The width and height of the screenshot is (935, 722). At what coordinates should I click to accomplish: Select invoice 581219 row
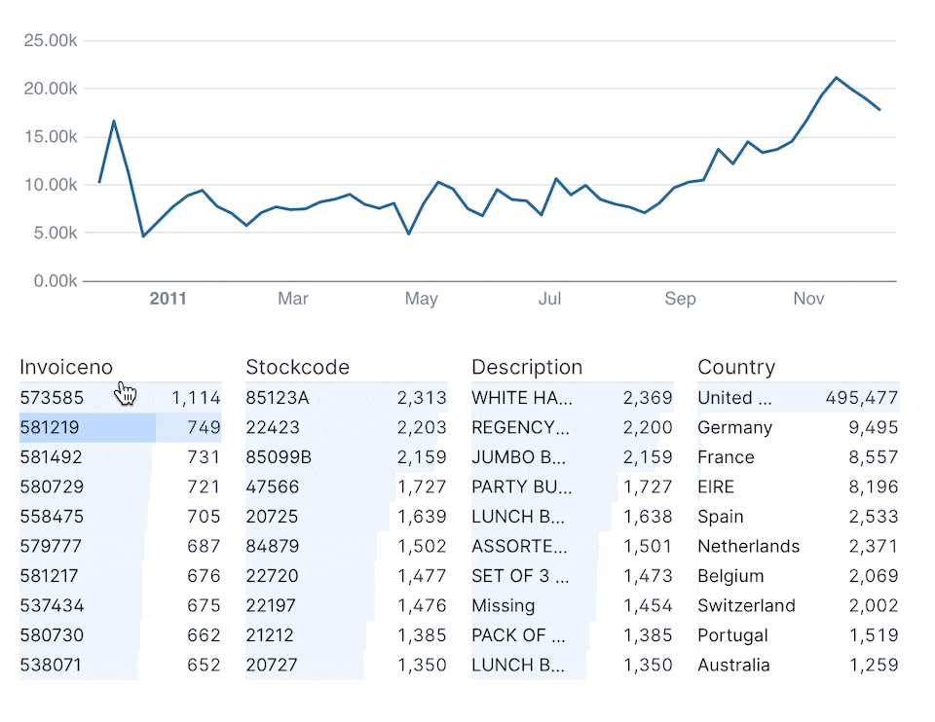pos(120,427)
